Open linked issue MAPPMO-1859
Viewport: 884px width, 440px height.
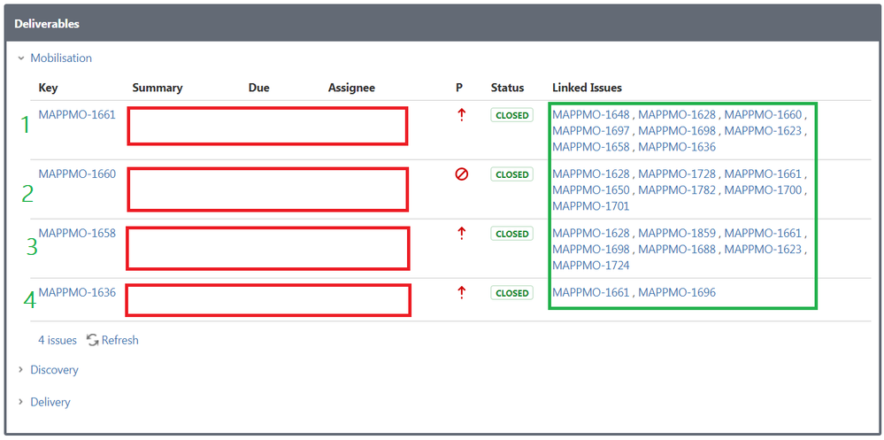(x=677, y=233)
